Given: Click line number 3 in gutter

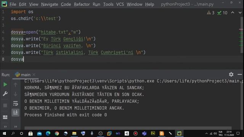Looking at the screenshot, I should [3, 25].
